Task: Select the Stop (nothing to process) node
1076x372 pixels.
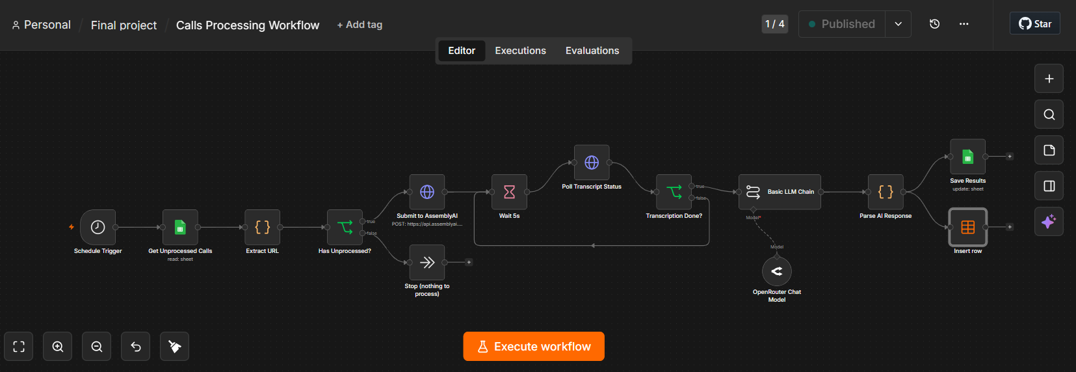Action: click(427, 262)
